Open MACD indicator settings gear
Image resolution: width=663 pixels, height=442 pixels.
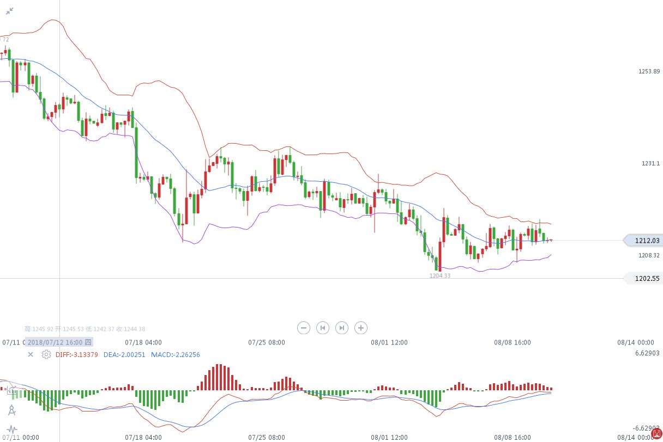coord(46,354)
